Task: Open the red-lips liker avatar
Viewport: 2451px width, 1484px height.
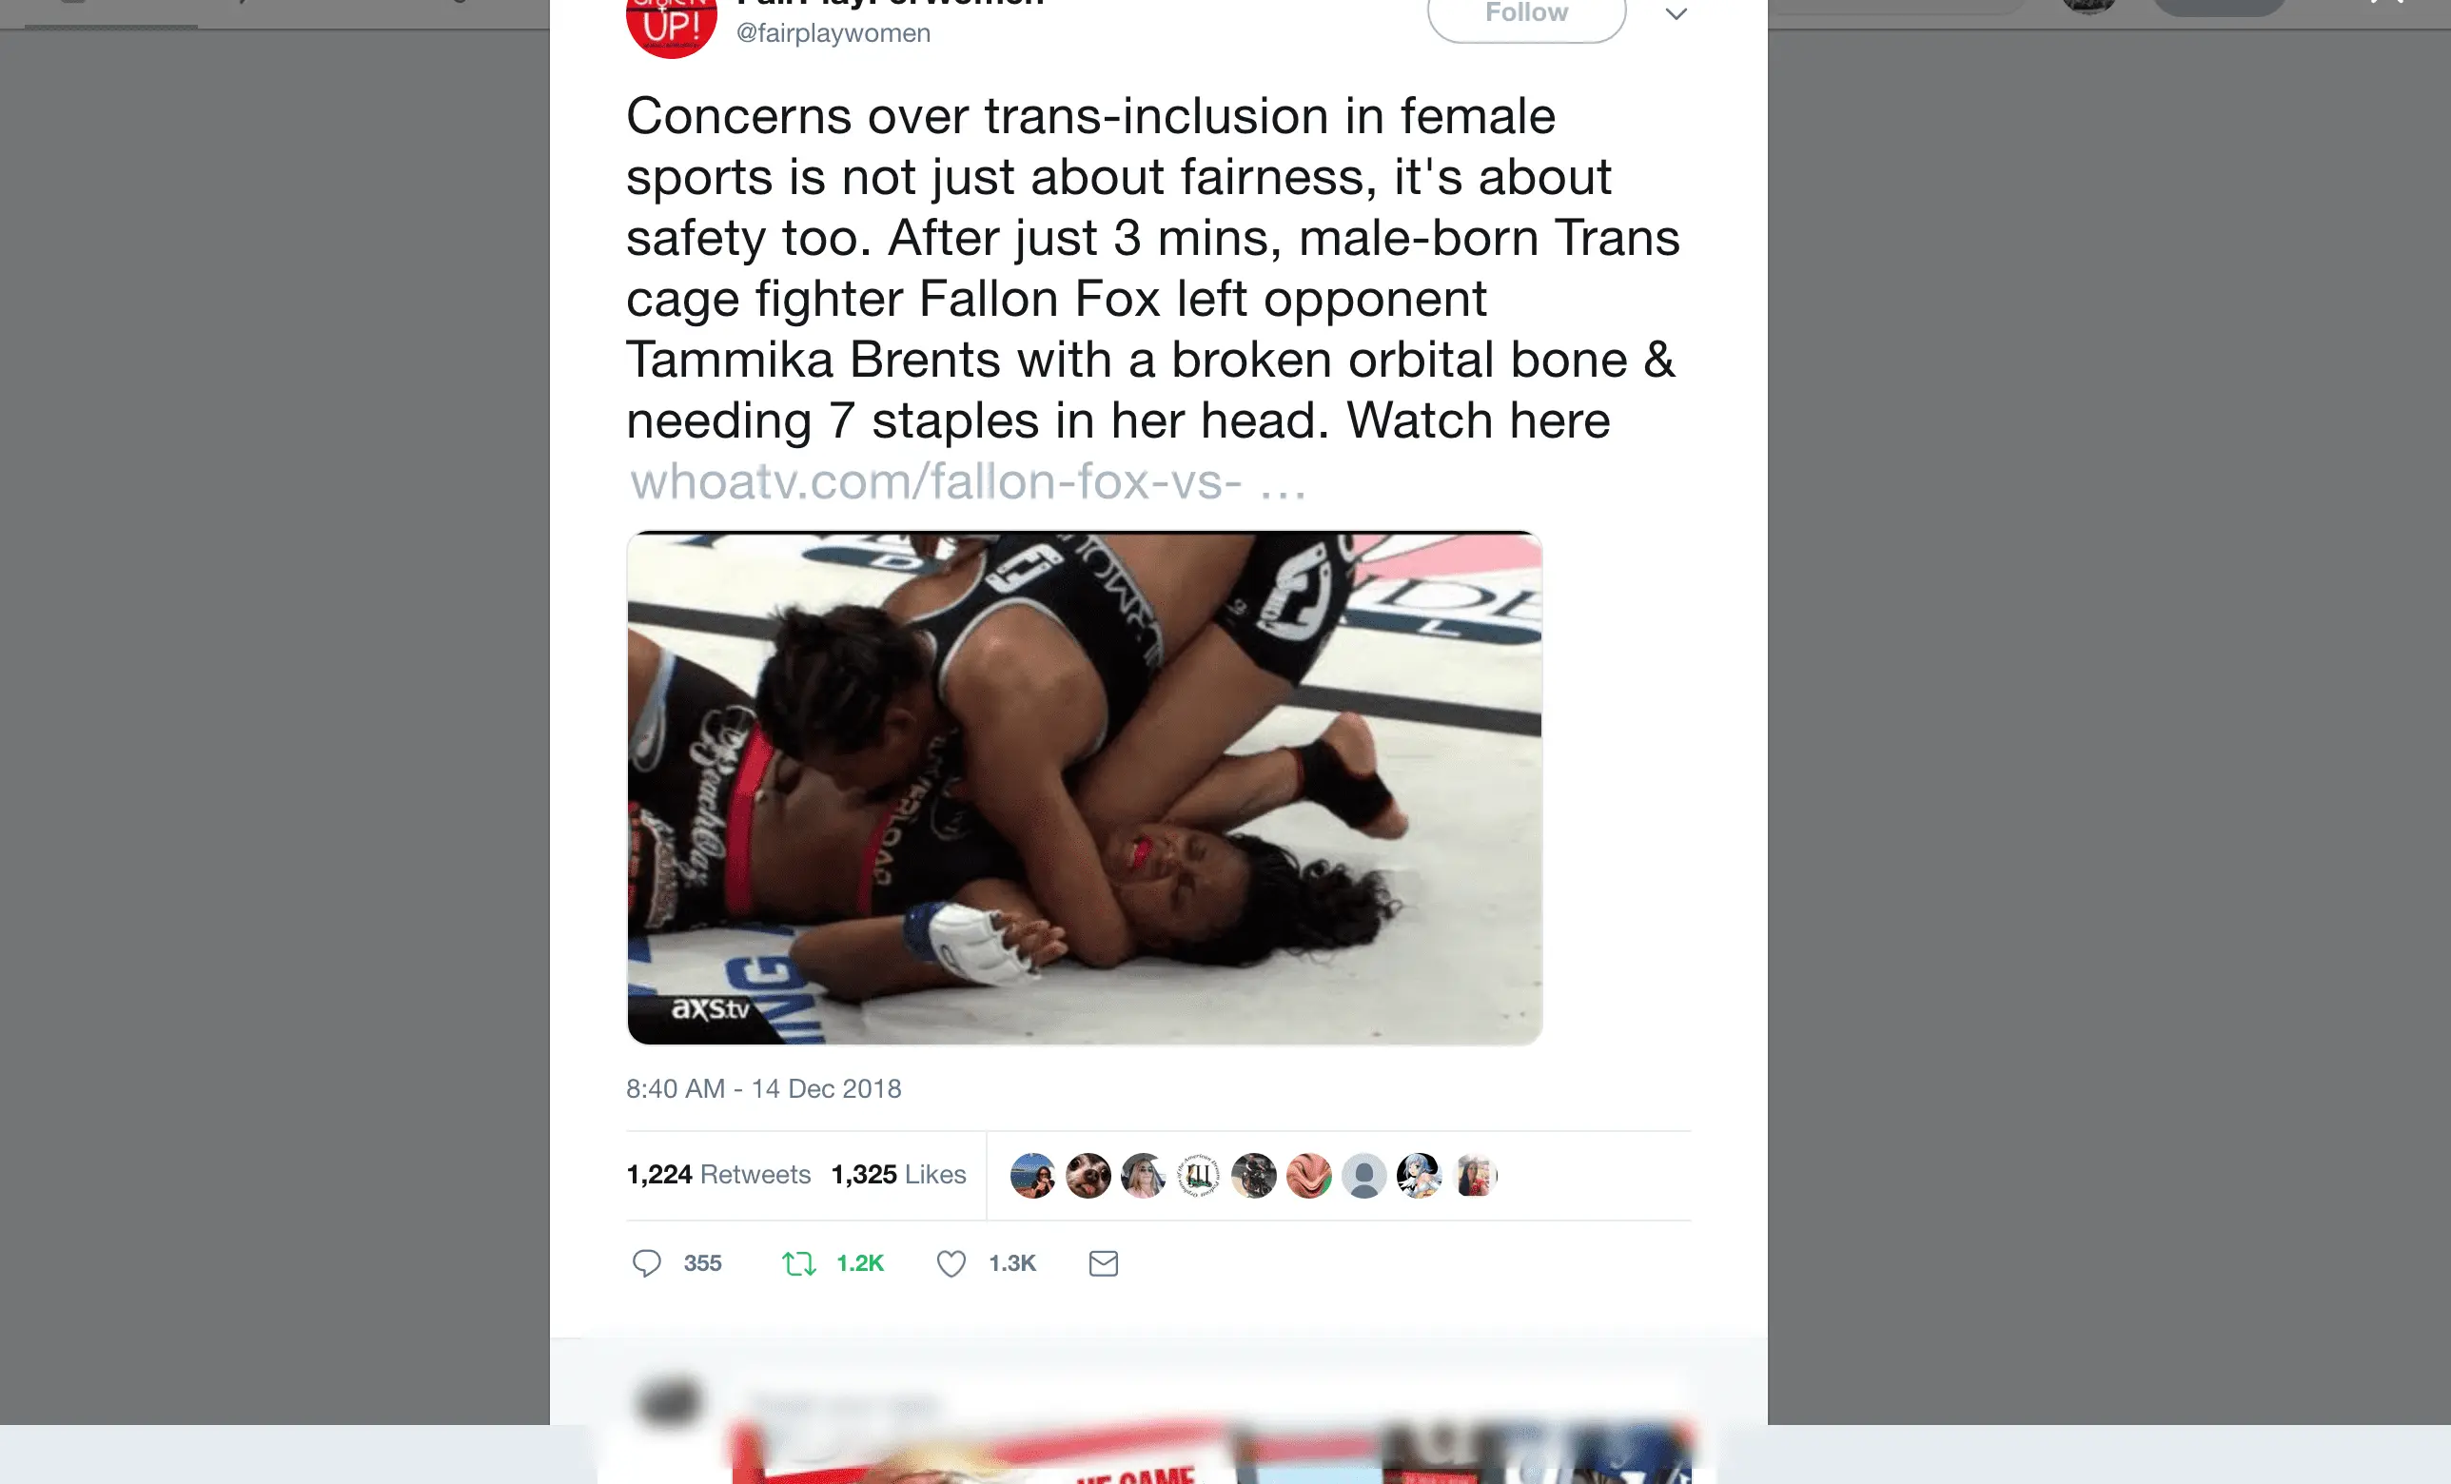Action: click(x=1309, y=1176)
